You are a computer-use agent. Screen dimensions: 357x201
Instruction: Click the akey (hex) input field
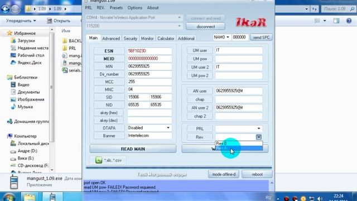point(149,113)
